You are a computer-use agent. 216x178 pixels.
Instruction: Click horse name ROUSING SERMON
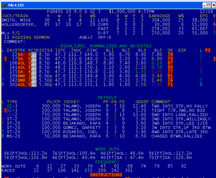click(x=31, y=37)
